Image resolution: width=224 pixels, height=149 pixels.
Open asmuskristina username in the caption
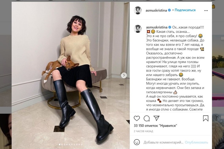click(156, 27)
